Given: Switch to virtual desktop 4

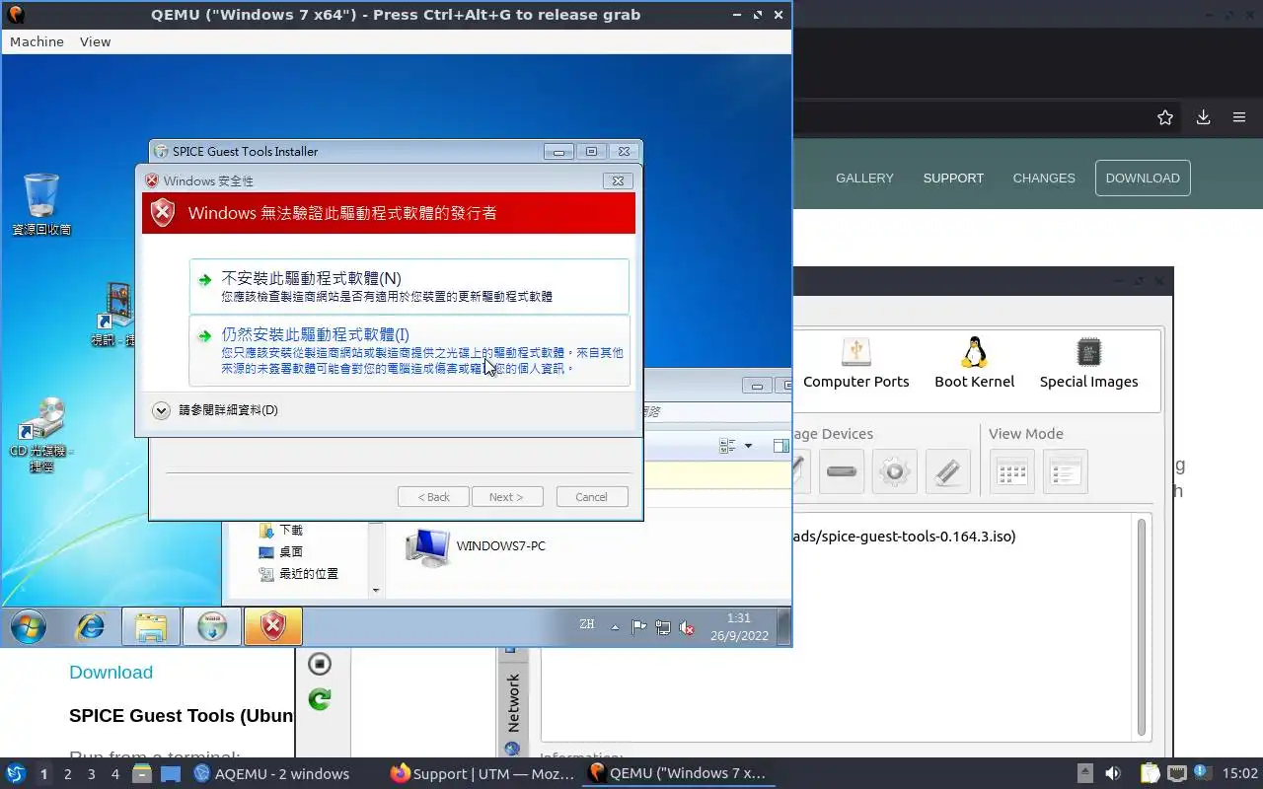Looking at the screenshot, I should pyautogui.click(x=114, y=774).
